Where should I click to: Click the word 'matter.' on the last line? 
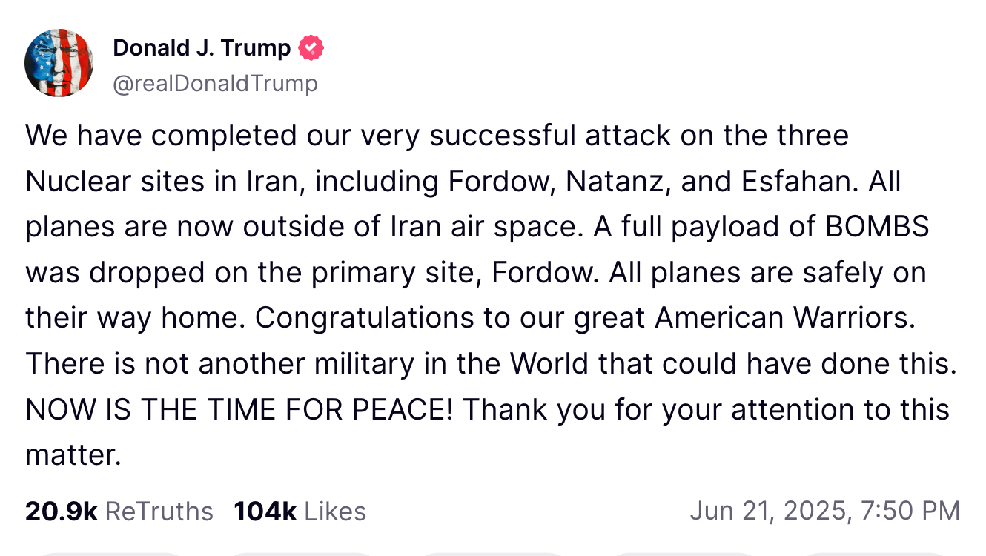point(73,455)
